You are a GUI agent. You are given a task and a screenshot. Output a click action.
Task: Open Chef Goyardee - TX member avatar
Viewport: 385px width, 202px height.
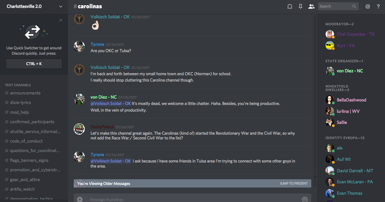click(x=330, y=34)
